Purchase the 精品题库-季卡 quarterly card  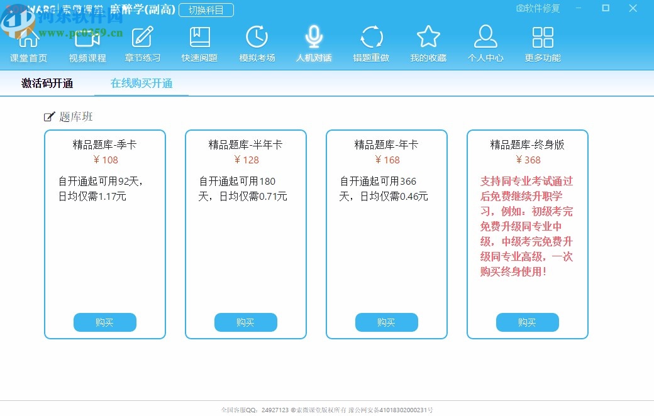(105, 322)
